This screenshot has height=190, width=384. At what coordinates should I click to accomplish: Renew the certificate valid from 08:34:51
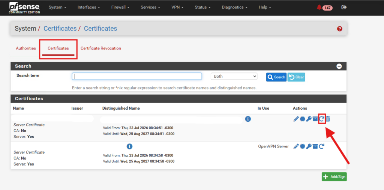(321, 119)
